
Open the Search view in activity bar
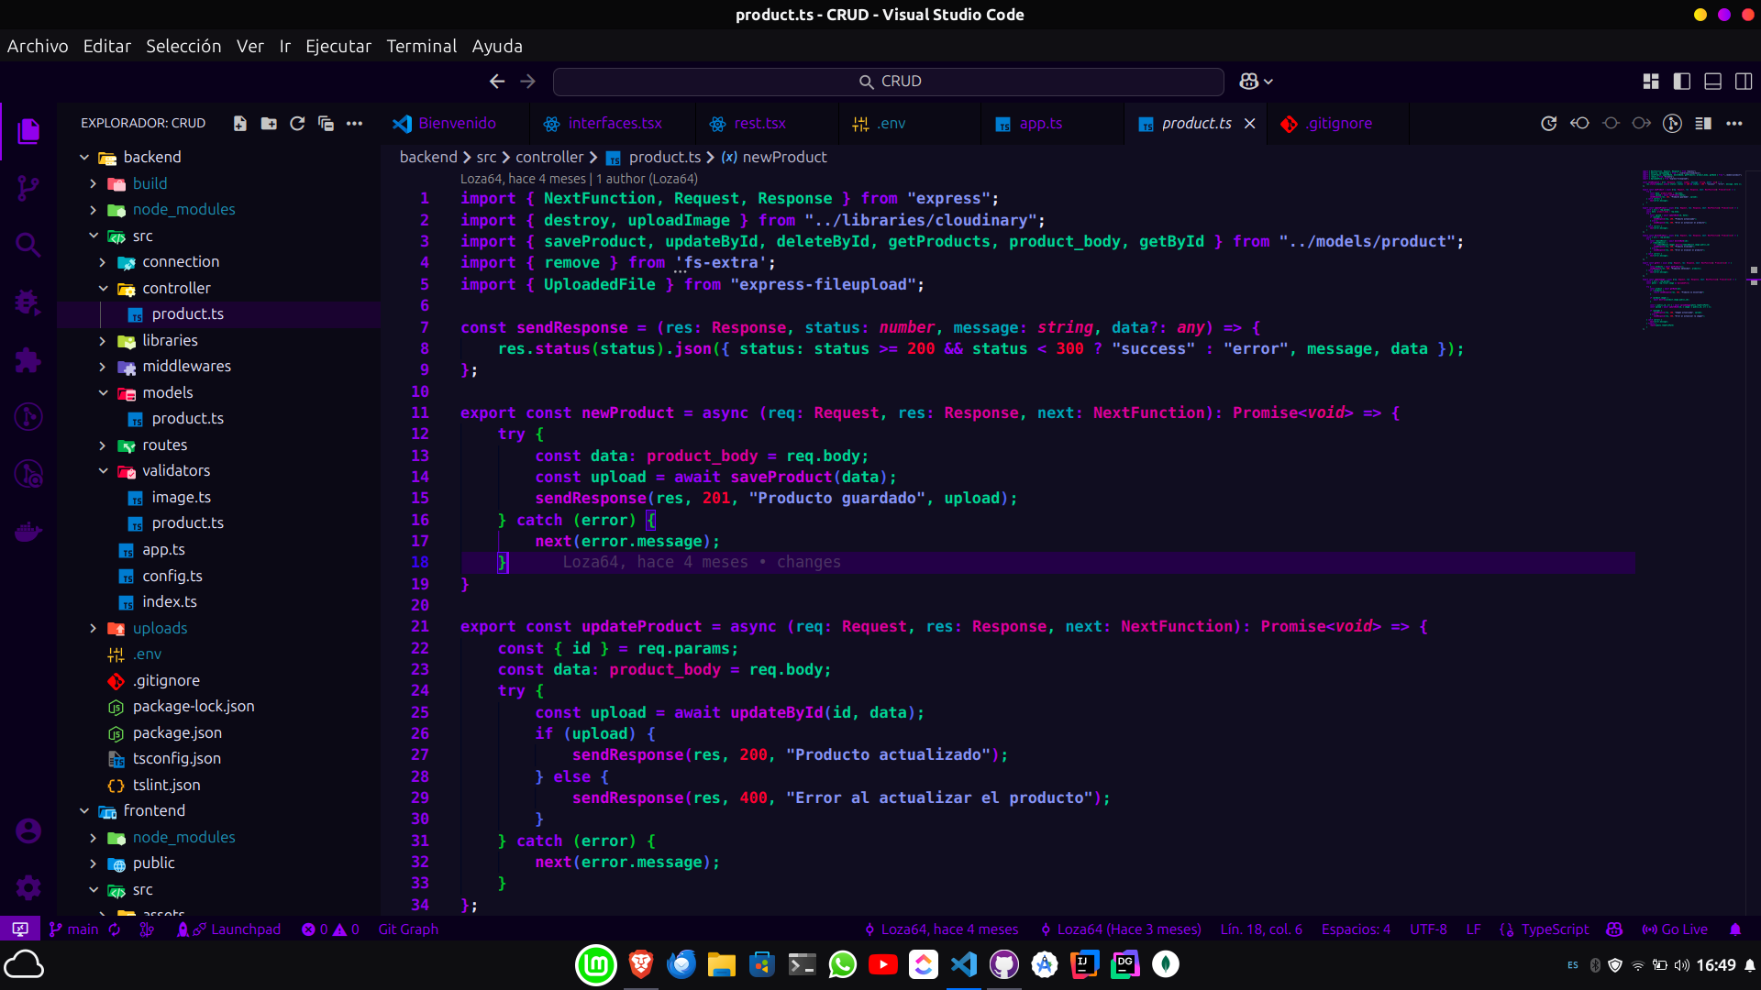click(28, 245)
